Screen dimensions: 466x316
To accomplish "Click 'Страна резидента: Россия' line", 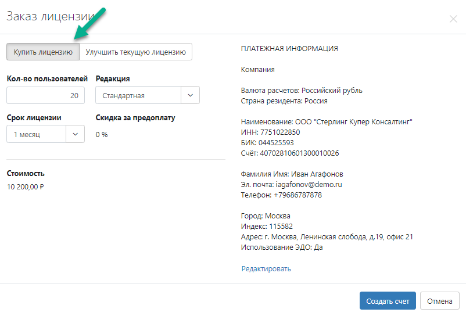I will tap(284, 101).
